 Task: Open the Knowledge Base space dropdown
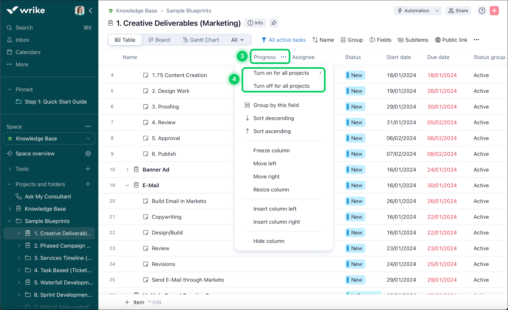[x=49, y=138]
